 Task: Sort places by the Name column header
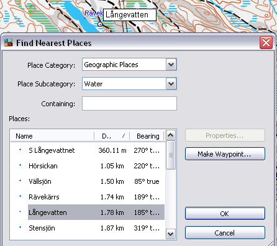pos(52,136)
